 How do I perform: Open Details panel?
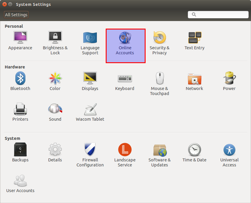(x=55, y=153)
